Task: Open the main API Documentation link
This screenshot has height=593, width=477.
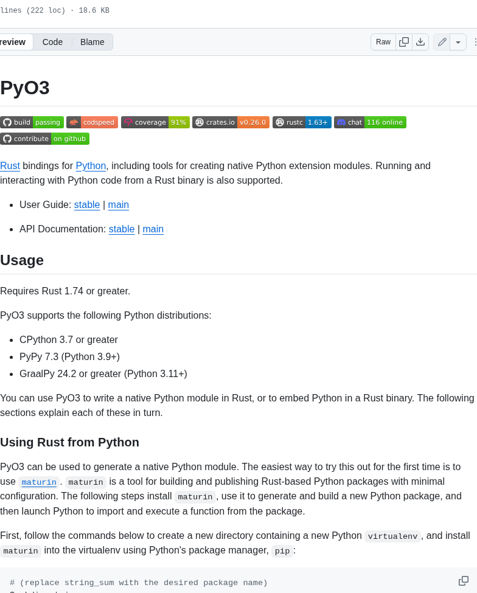Action: [x=153, y=229]
